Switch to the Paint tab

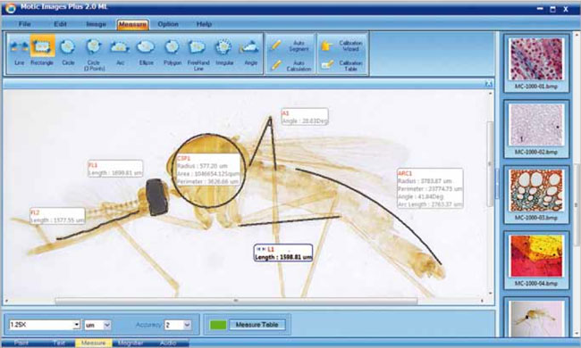click(21, 344)
